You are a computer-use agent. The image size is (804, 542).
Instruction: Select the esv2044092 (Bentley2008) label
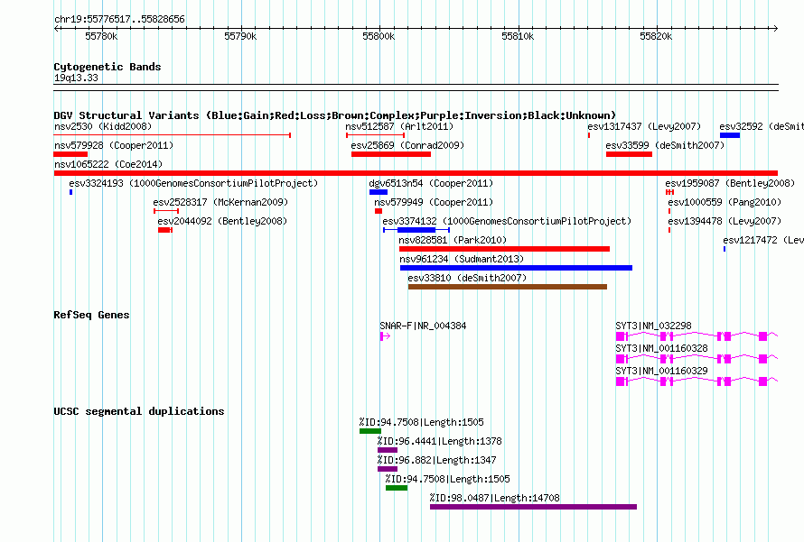222,221
